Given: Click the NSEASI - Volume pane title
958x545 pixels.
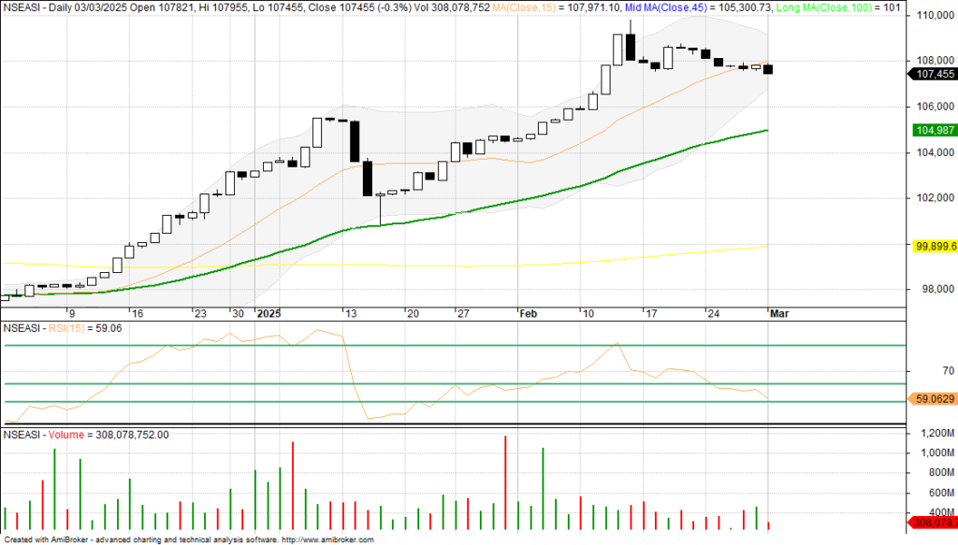Looking at the screenshot, I should tap(86, 435).
